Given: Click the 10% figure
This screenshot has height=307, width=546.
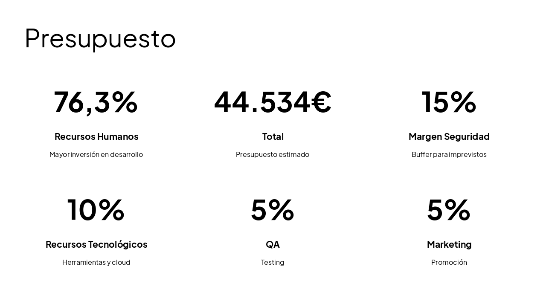Looking at the screenshot, I should pyautogui.click(x=96, y=209).
